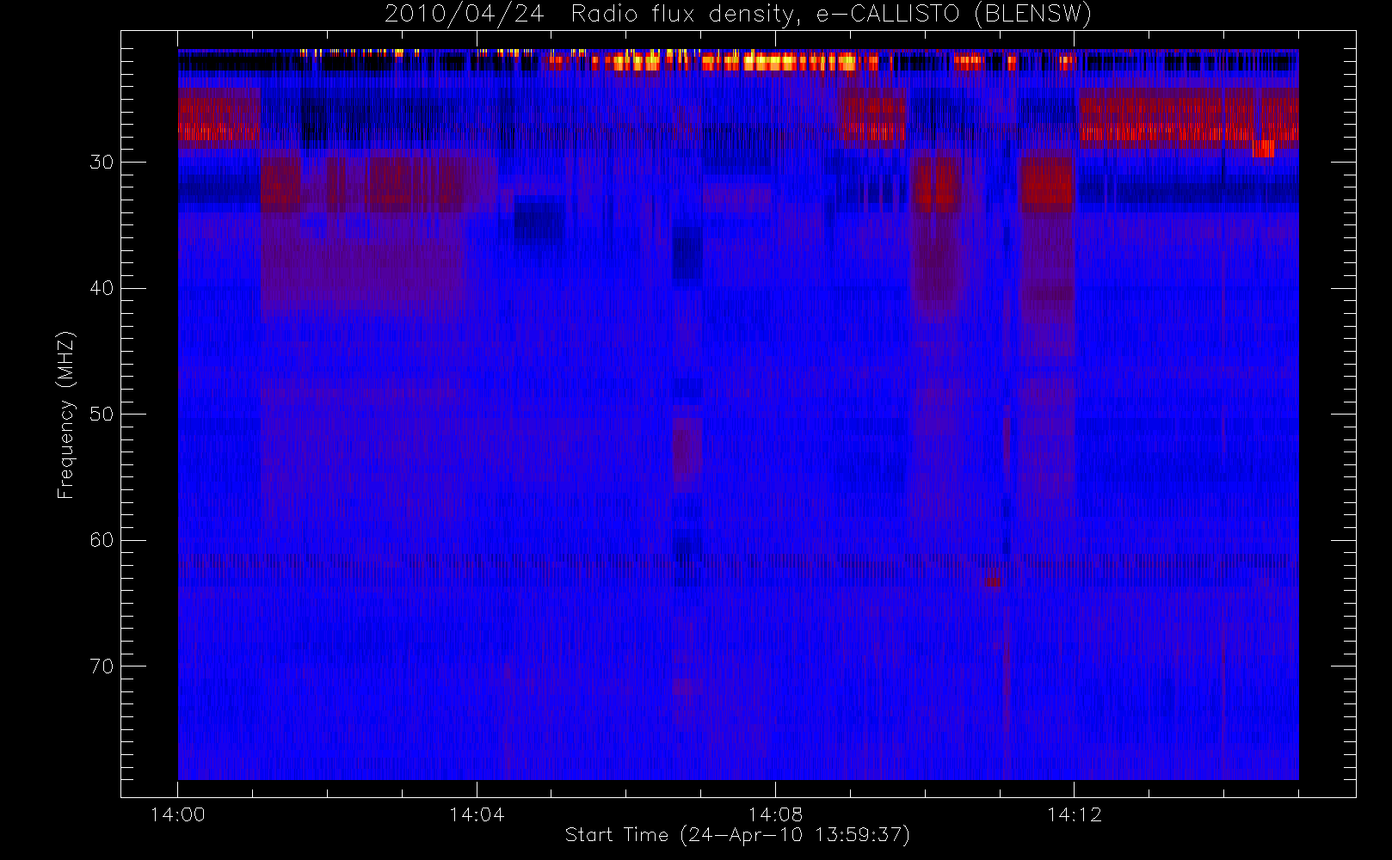Image resolution: width=1392 pixels, height=860 pixels.
Task: Click the 40 MHz frequency tick label
Action: point(102,288)
